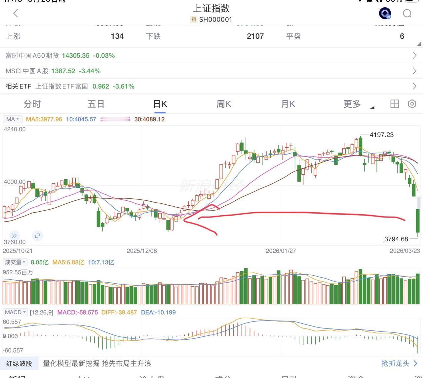Open the MSCI中国A股 quote link
Image resolution: width=423 pixels, height=378 pixels.
point(27,71)
